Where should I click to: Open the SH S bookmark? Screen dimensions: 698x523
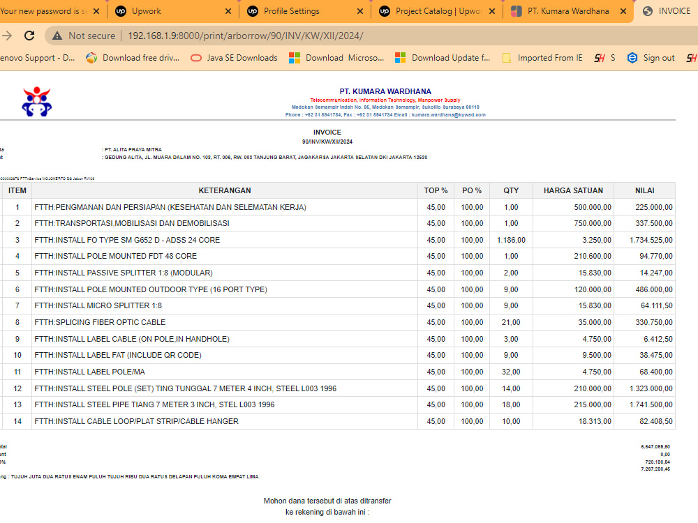[x=605, y=58]
